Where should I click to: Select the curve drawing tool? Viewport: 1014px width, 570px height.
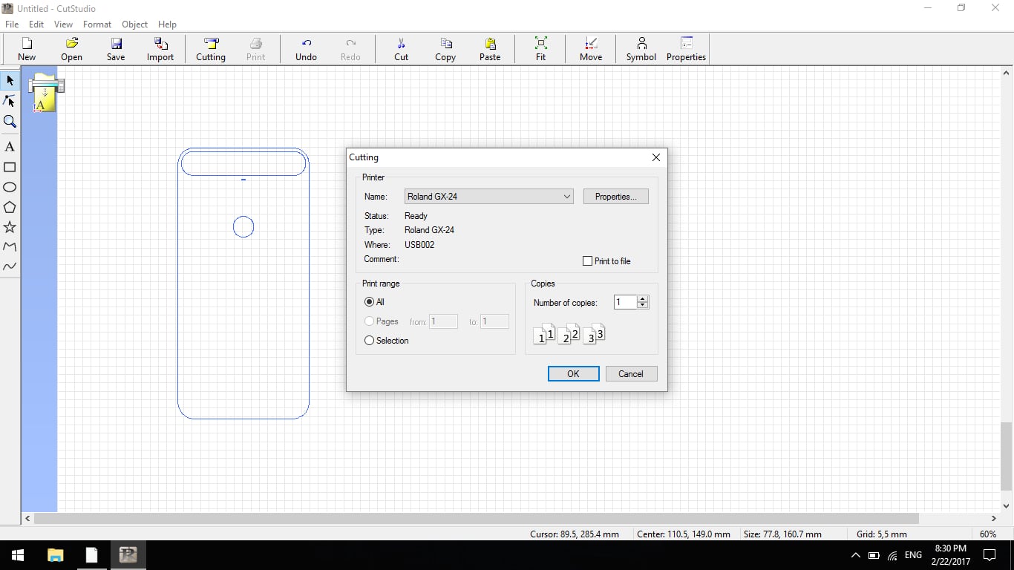10,266
